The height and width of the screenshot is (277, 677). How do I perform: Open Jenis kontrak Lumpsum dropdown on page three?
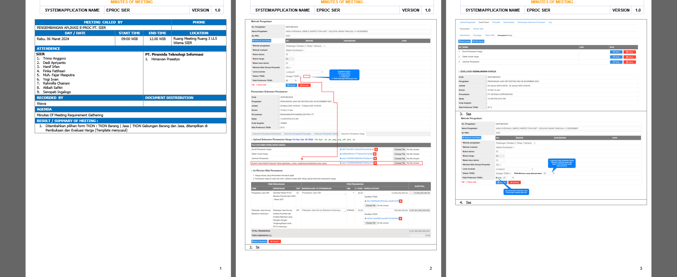(514, 169)
